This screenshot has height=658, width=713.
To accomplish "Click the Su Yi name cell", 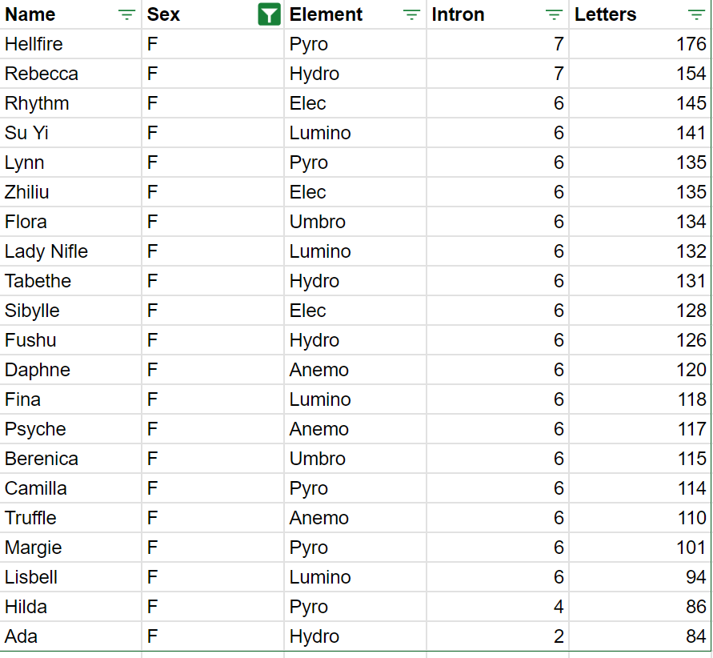I will click(70, 133).
